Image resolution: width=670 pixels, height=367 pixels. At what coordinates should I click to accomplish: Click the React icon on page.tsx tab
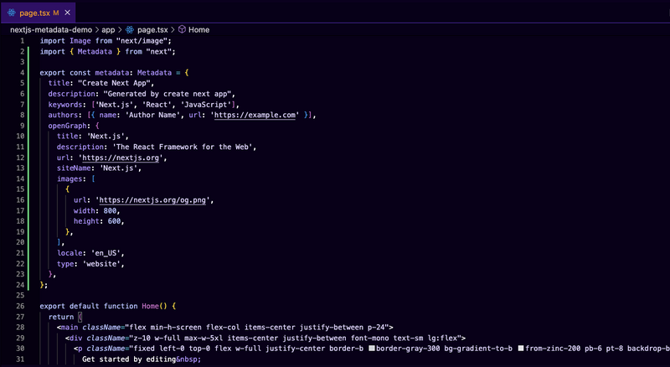(12, 13)
